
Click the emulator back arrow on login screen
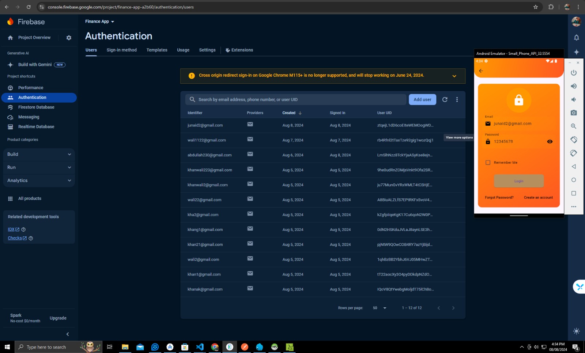coord(481,71)
